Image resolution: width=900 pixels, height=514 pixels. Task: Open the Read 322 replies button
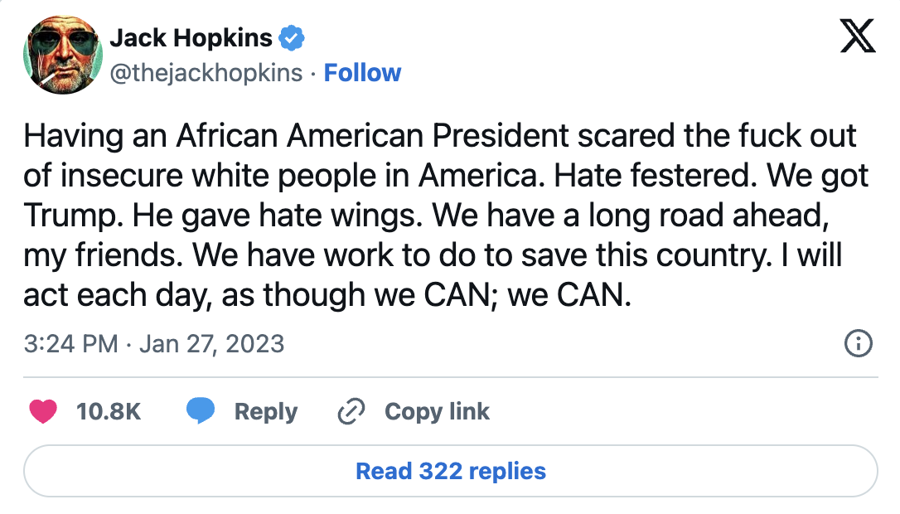450,471
